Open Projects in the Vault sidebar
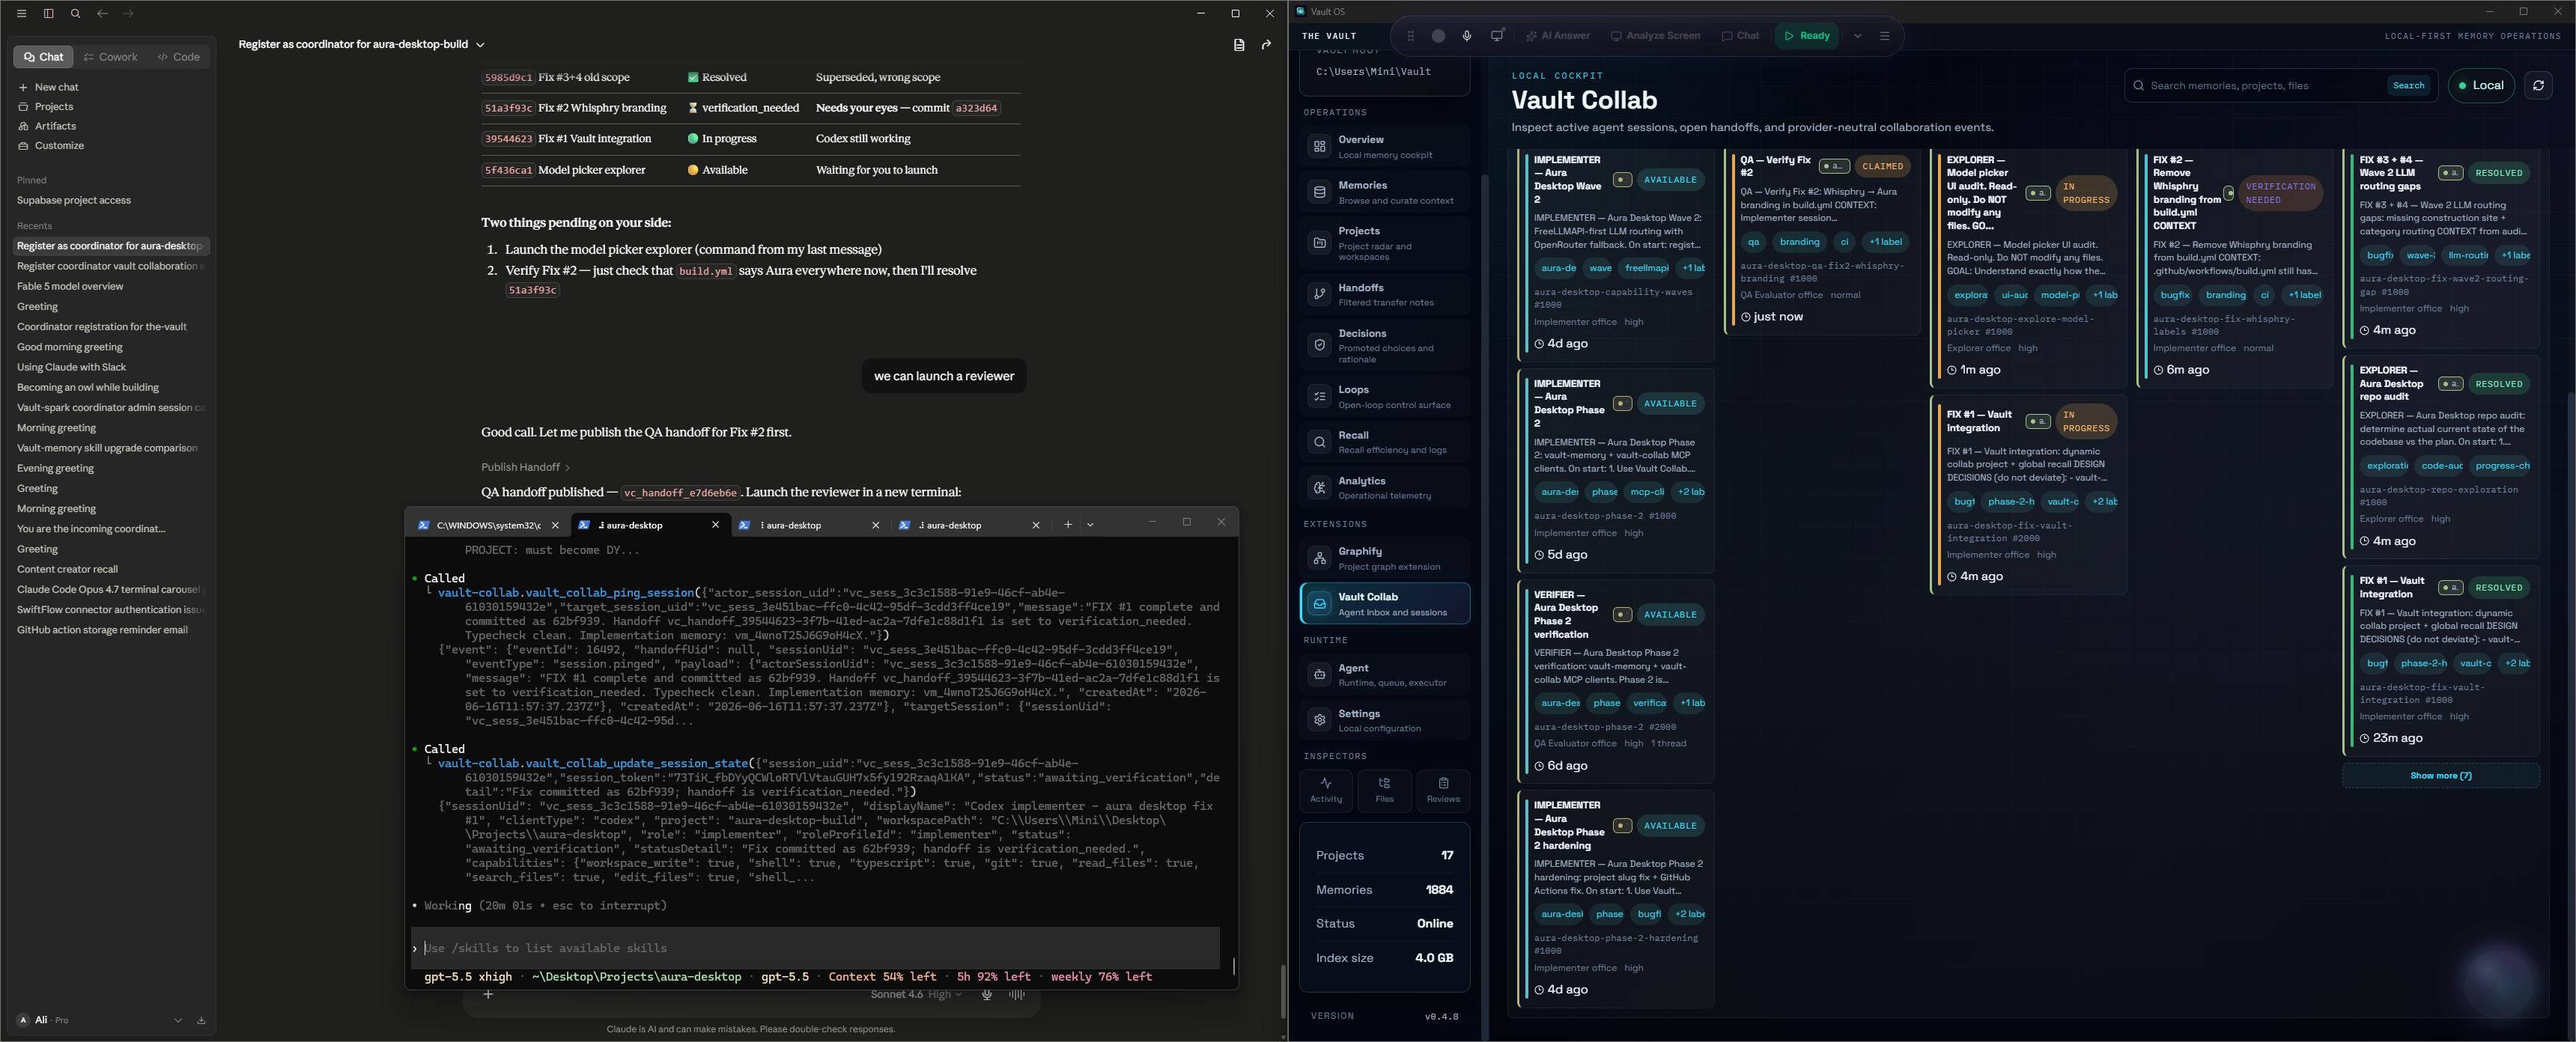This screenshot has height=1042, width=2576. click(x=1385, y=243)
